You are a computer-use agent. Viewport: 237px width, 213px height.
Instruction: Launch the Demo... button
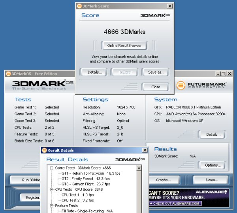(211, 180)
